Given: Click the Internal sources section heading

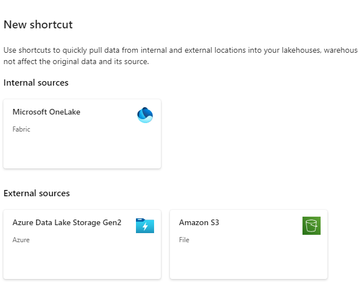Looking at the screenshot, I should (x=36, y=83).
